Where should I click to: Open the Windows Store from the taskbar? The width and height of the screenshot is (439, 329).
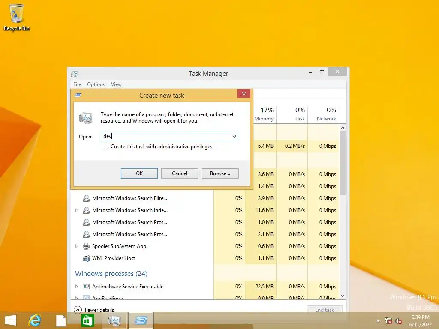87,320
